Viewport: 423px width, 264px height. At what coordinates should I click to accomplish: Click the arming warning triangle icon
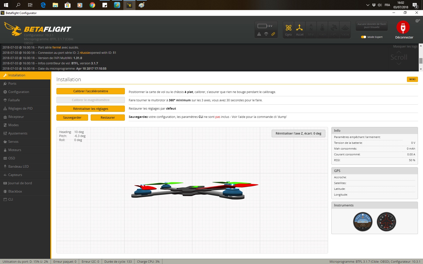click(259, 34)
